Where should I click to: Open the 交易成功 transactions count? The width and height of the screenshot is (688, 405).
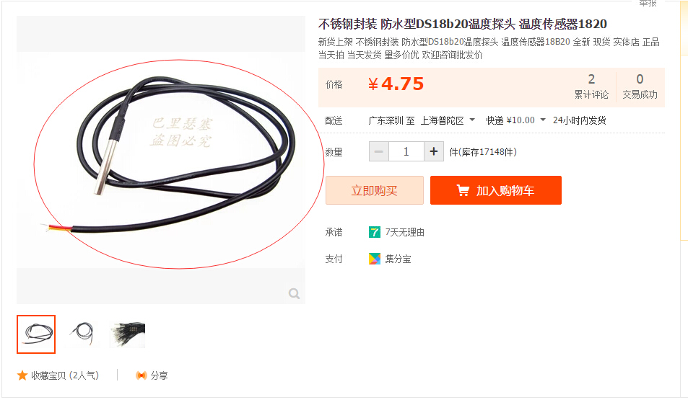640,86
